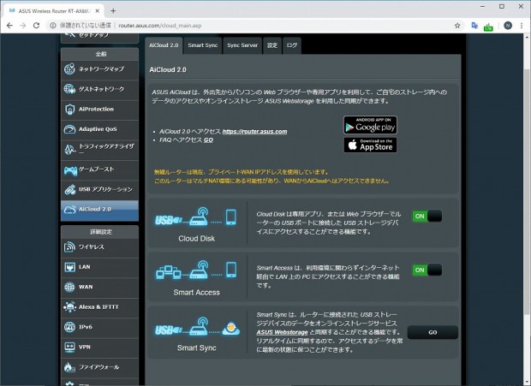Viewport: 531px width, 386px height.
Task: Open the FAQ GO link
Action: [208, 140]
